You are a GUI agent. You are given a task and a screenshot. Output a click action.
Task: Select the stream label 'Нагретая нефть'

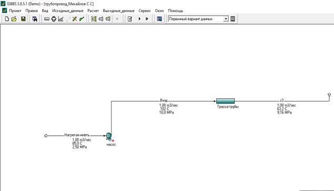coord(77,135)
